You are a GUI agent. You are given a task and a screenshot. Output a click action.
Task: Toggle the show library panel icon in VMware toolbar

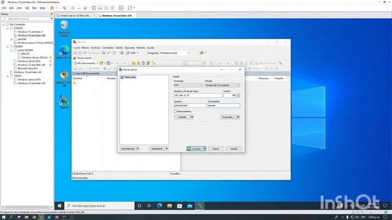click(x=94, y=8)
